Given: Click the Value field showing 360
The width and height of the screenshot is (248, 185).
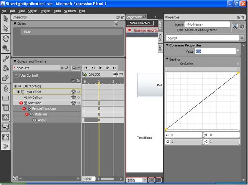Looking at the screenshot, I should click(215, 51).
